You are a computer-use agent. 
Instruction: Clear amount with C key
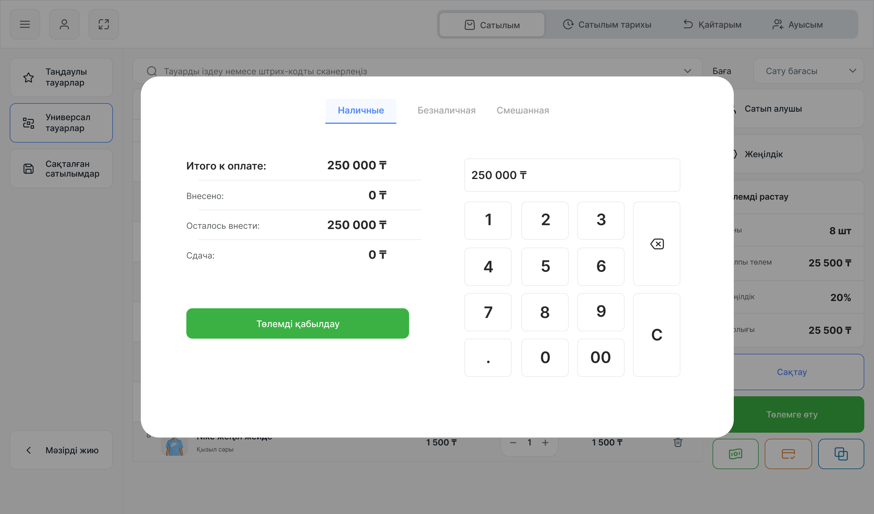(656, 335)
